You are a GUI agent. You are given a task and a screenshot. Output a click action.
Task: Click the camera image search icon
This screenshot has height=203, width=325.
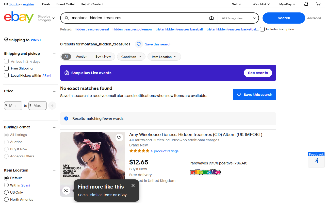point(212,18)
